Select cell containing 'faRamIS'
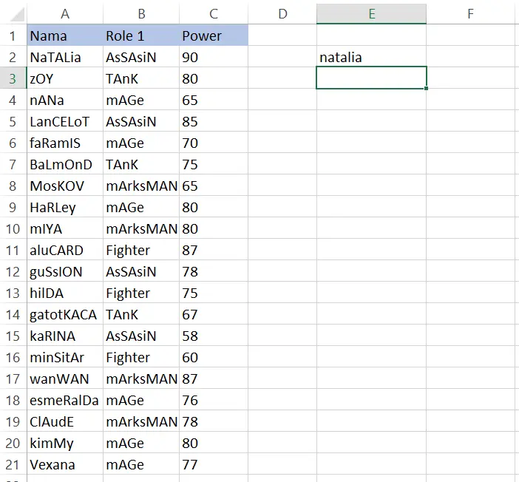The width and height of the screenshot is (519, 482). (x=65, y=143)
